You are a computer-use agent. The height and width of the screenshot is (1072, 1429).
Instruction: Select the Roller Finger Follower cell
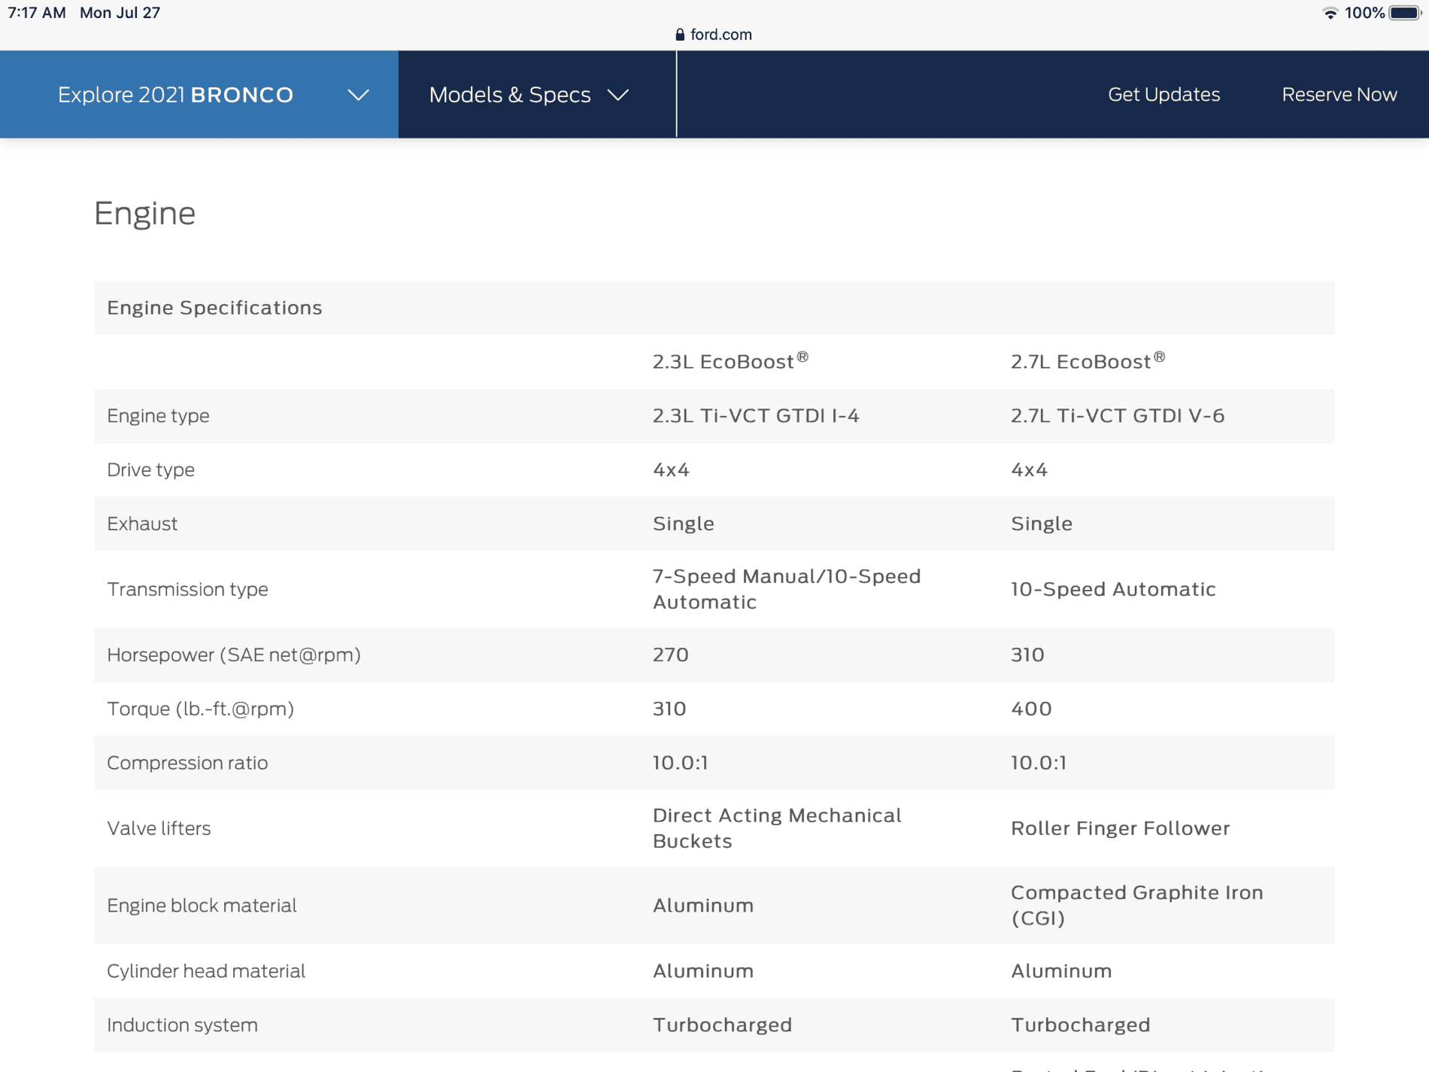(x=1120, y=828)
